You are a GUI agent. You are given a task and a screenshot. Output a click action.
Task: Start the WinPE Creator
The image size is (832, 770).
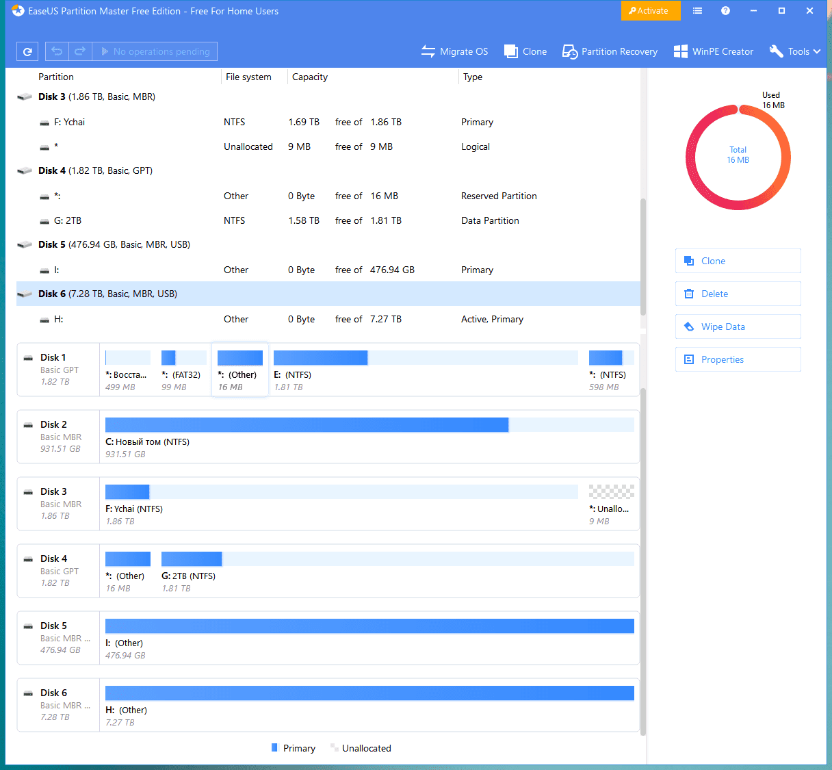(x=713, y=51)
